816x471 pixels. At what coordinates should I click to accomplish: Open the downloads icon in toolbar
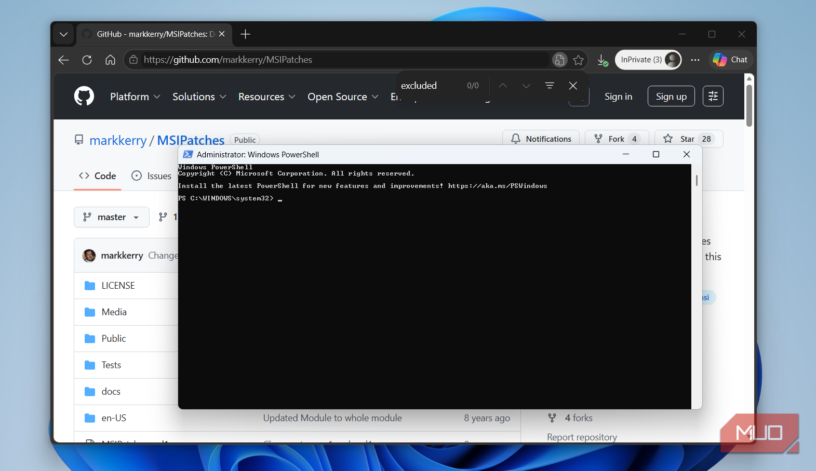(x=602, y=60)
